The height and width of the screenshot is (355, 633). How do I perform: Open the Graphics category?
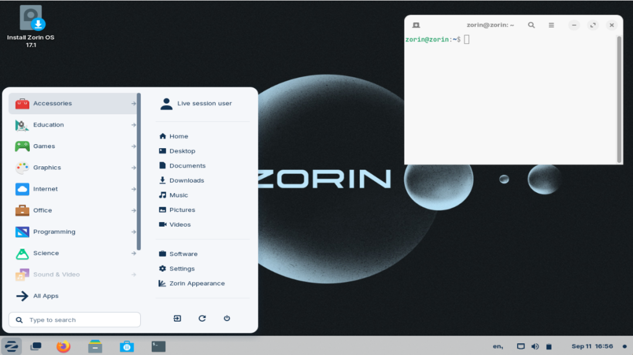click(73, 168)
